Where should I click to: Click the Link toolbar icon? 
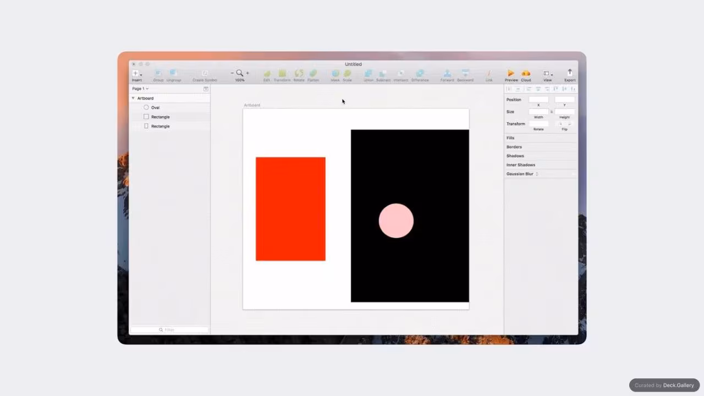click(x=489, y=73)
